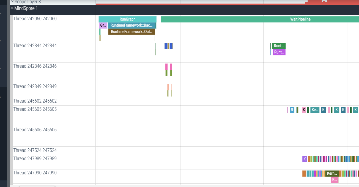The width and height of the screenshot is (359, 187).
Task: Click the blue R slice in Thread 245605
Action: click(292, 110)
